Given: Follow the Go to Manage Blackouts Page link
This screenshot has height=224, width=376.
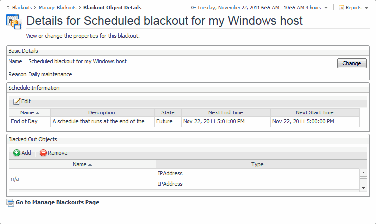Looking at the screenshot, I should (x=57, y=202).
